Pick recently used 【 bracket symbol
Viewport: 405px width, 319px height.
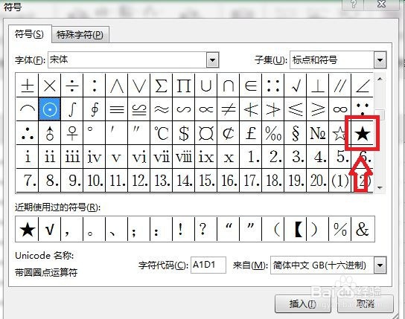click(296, 229)
